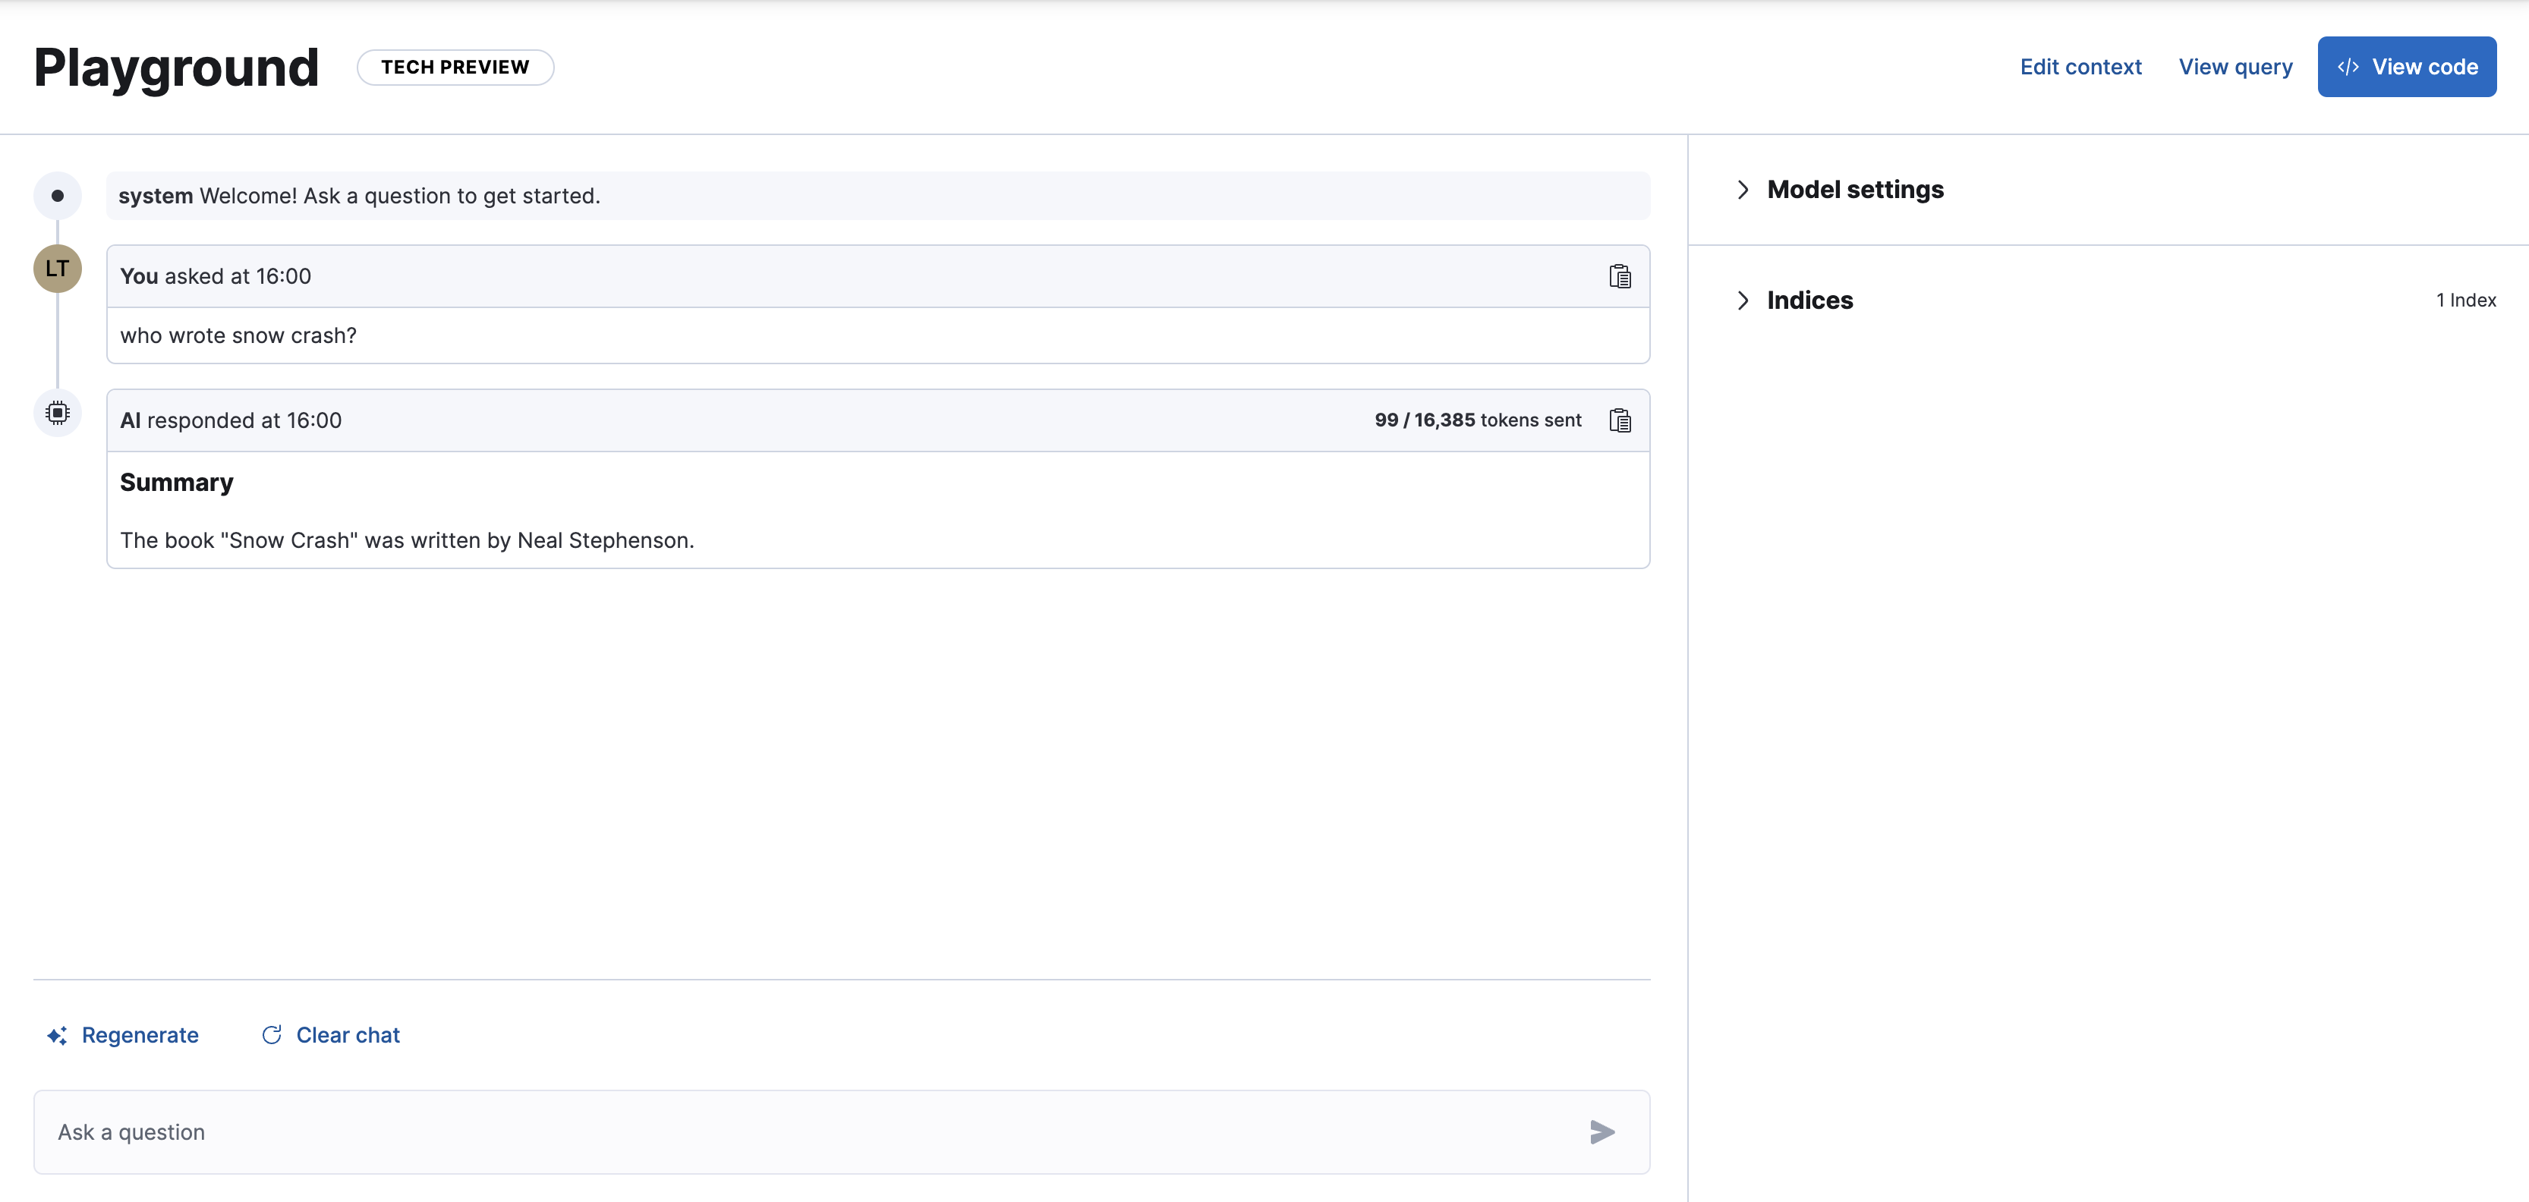Viewport: 2529px width, 1202px height.
Task: Click the copy icon on user message
Action: click(x=1621, y=274)
